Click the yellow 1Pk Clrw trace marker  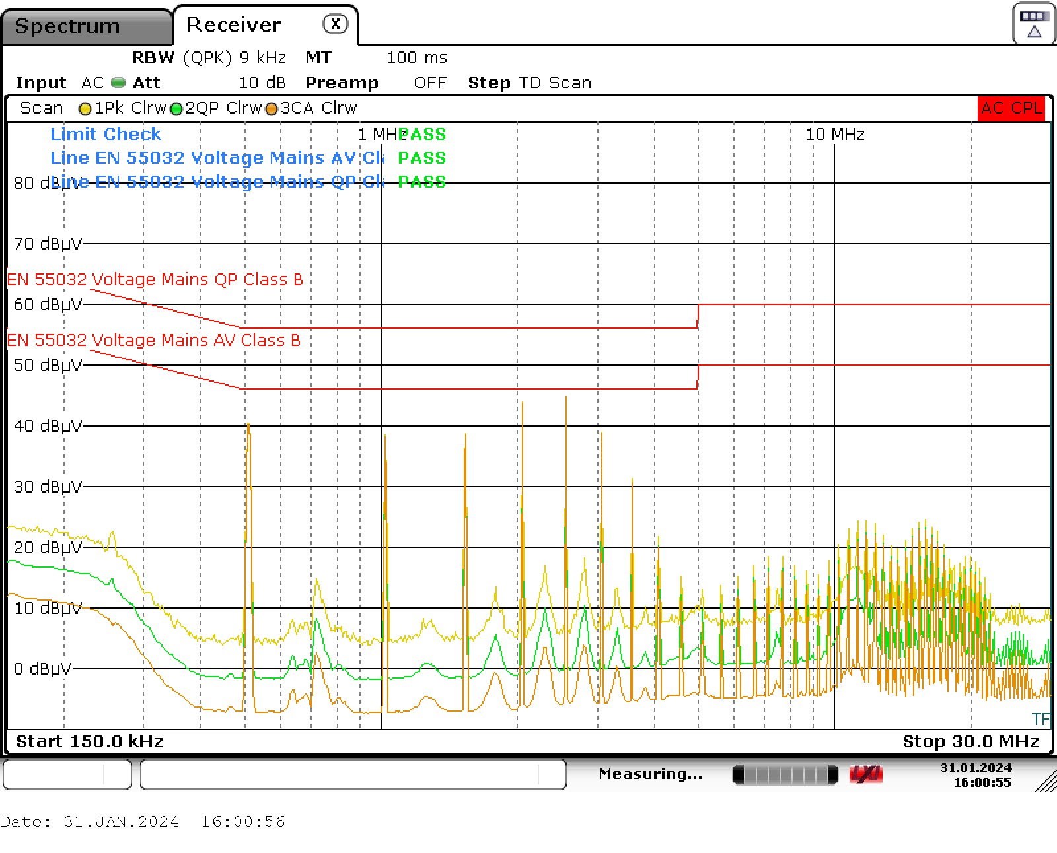point(85,109)
